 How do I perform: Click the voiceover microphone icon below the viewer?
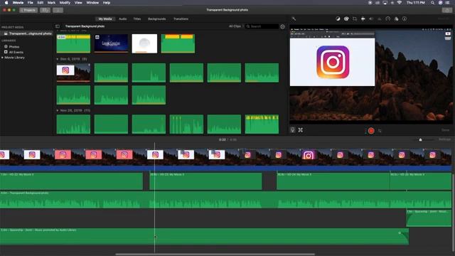[x=292, y=130]
